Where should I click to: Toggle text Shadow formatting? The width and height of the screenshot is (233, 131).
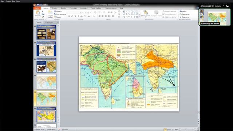click(78, 16)
